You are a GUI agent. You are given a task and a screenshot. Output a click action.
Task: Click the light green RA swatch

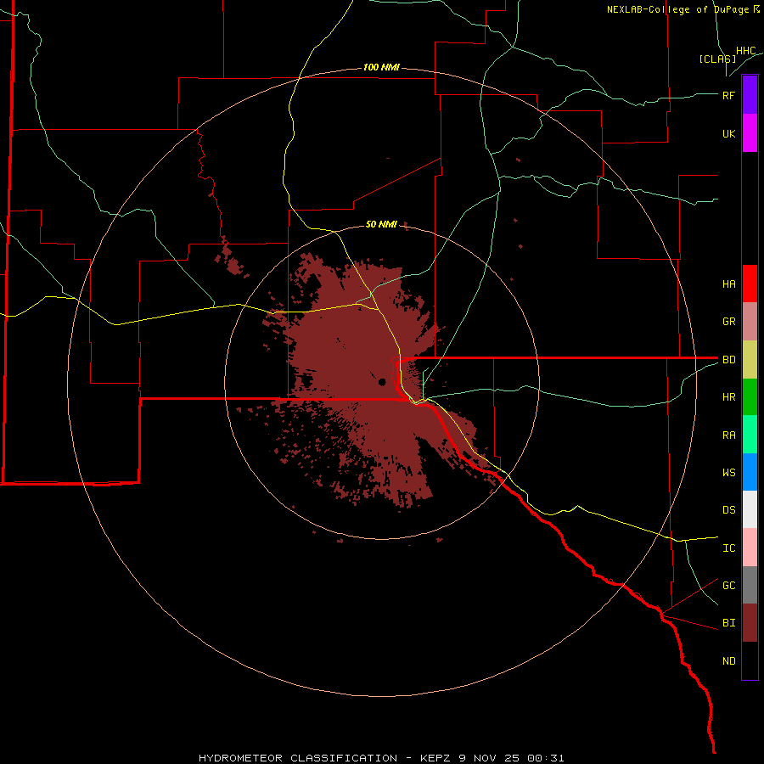(750, 435)
